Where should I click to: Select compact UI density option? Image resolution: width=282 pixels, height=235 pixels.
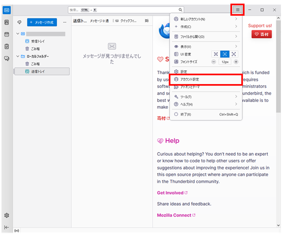[216, 54]
